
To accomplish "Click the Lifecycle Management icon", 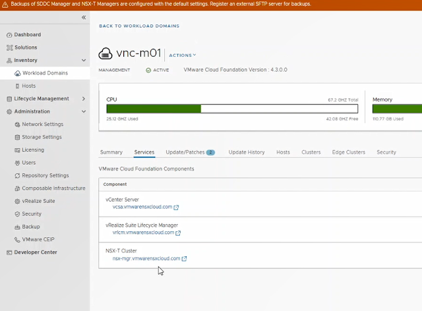I will coord(9,99).
